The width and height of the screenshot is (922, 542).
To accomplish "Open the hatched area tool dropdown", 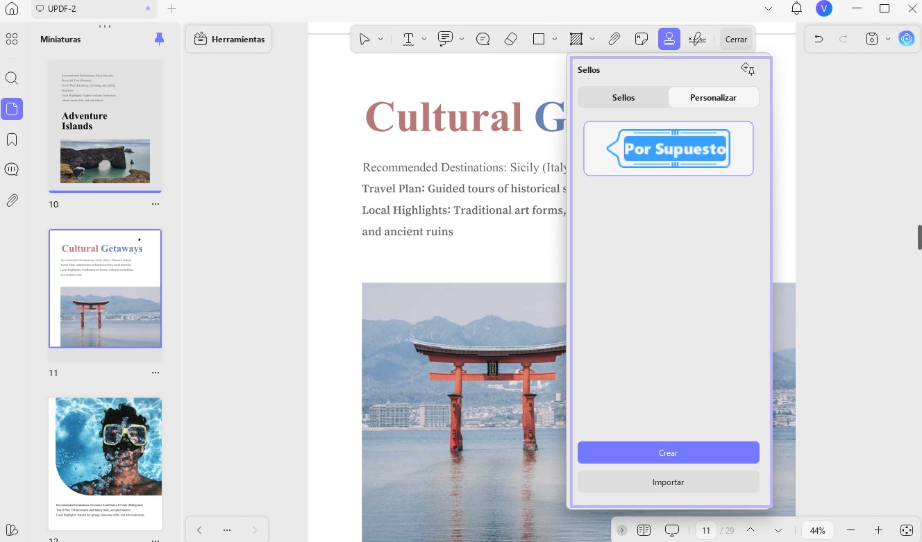I will [x=592, y=40].
